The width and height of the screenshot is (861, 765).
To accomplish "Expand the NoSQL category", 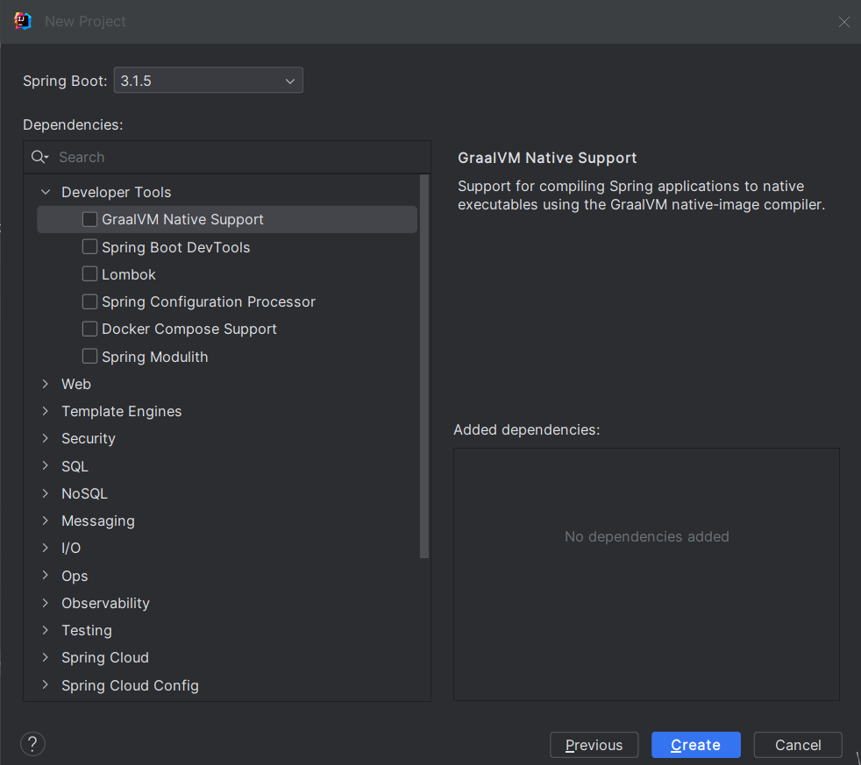I will [46, 493].
